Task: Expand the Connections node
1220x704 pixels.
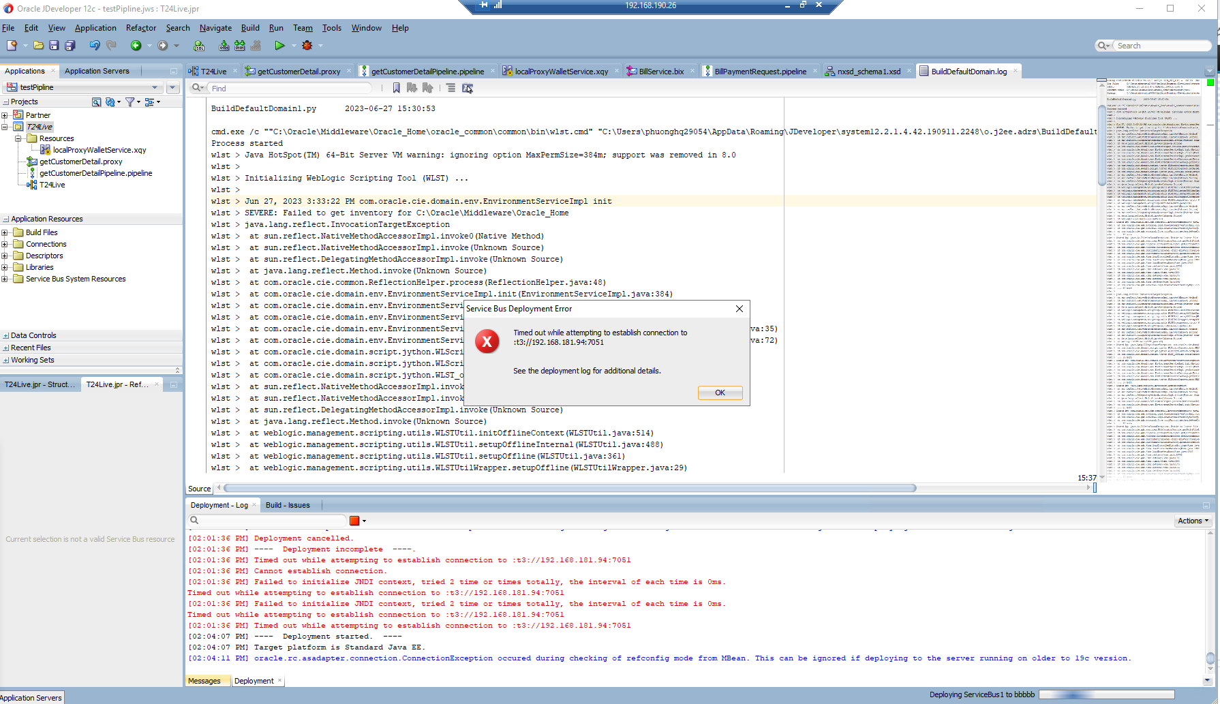Action: point(5,244)
